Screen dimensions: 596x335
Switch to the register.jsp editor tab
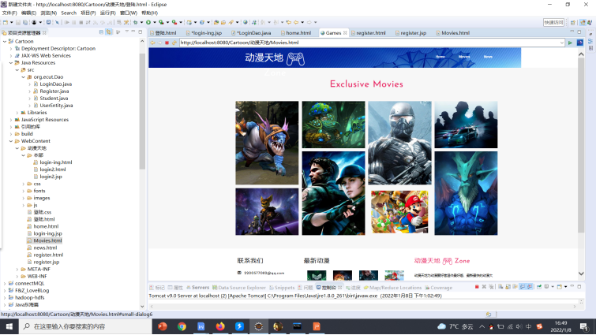[x=410, y=33]
